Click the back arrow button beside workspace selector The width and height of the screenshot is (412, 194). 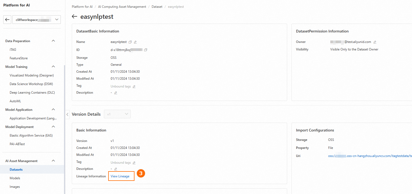[7, 20]
